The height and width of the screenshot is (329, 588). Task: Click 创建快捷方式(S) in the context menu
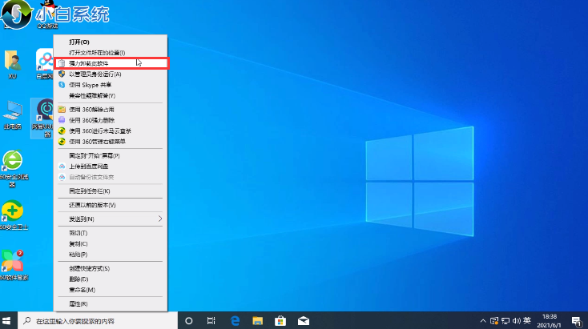point(89,268)
